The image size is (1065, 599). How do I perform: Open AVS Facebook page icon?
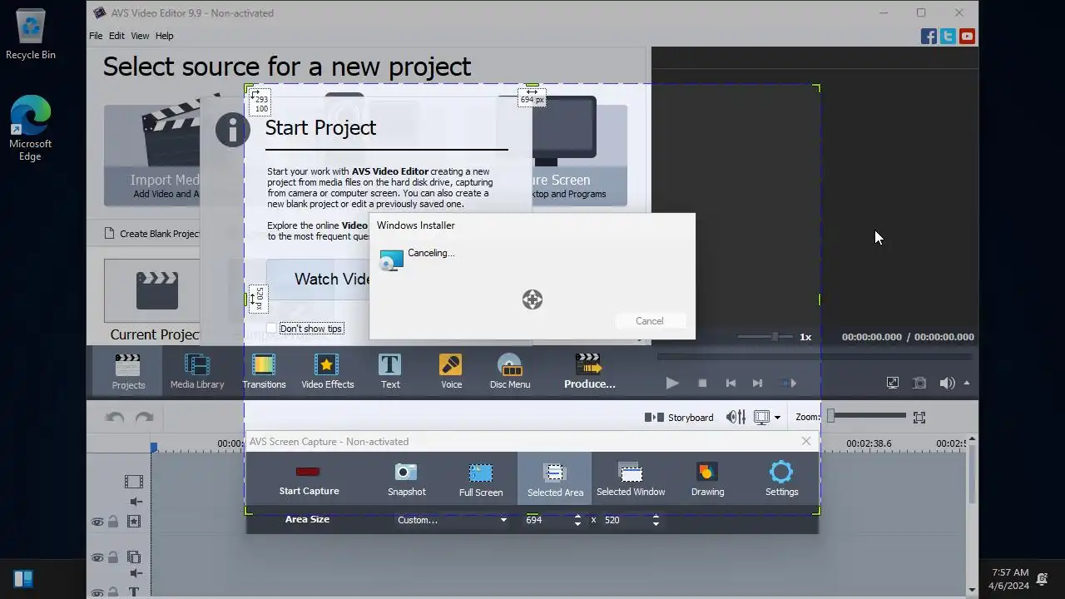click(x=929, y=36)
